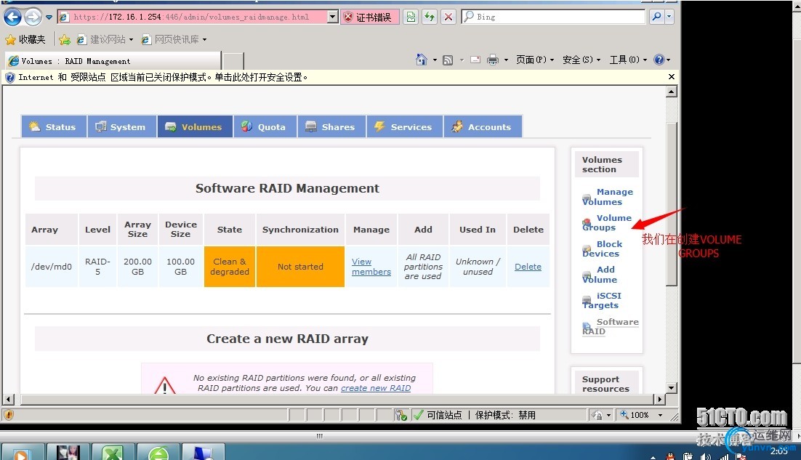Open the green arrow app in the taskbar
Image resolution: width=801 pixels, height=460 pixels.
[158, 452]
